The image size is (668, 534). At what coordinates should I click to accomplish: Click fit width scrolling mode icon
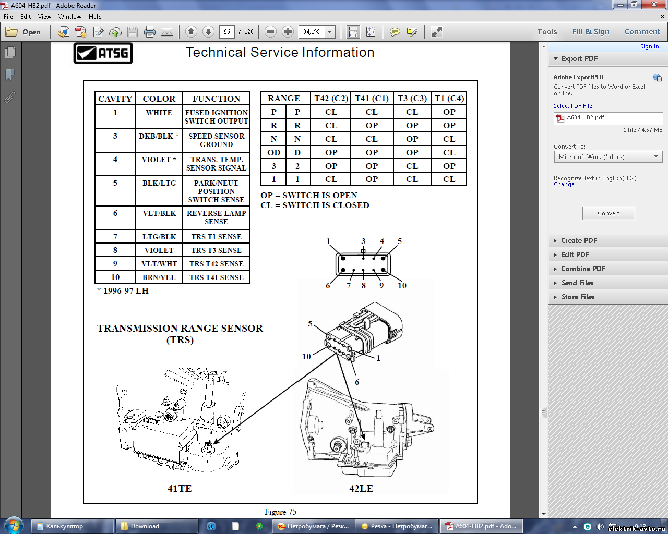[353, 32]
